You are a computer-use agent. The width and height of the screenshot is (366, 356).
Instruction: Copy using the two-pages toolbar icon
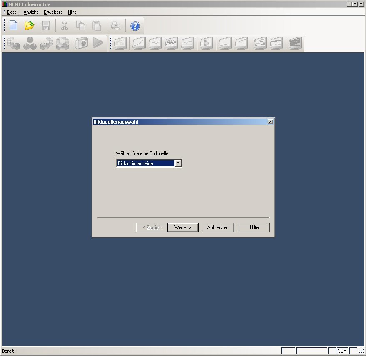[x=80, y=26]
